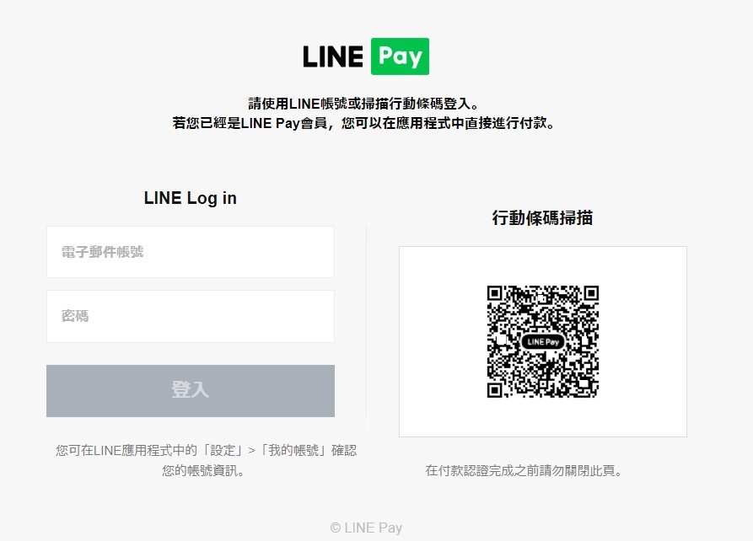Click the black LINE logo text

(x=333, y=56)
